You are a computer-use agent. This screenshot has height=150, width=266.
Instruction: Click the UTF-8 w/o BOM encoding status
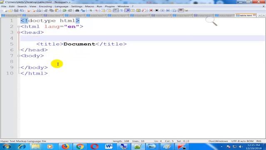point(242,141)
